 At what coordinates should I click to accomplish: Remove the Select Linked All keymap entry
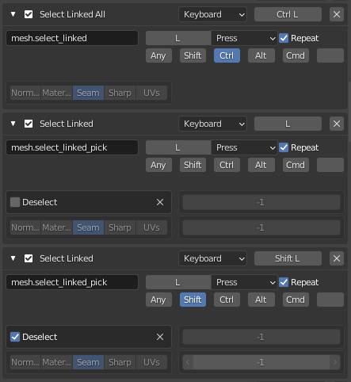[x=337, y=14]
